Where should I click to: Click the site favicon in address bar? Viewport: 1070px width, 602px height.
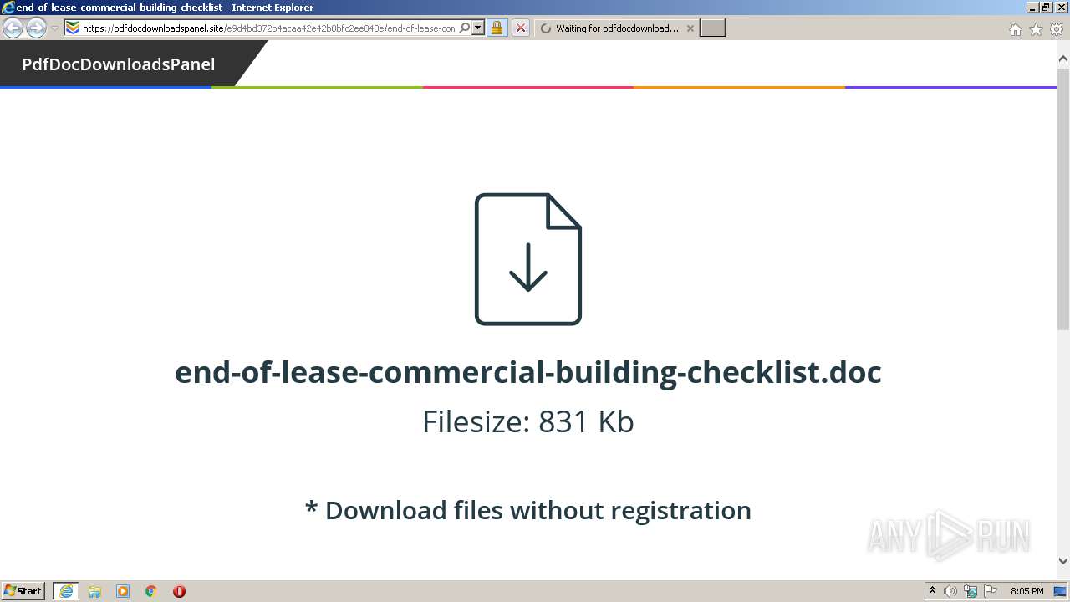coord(73,28)
